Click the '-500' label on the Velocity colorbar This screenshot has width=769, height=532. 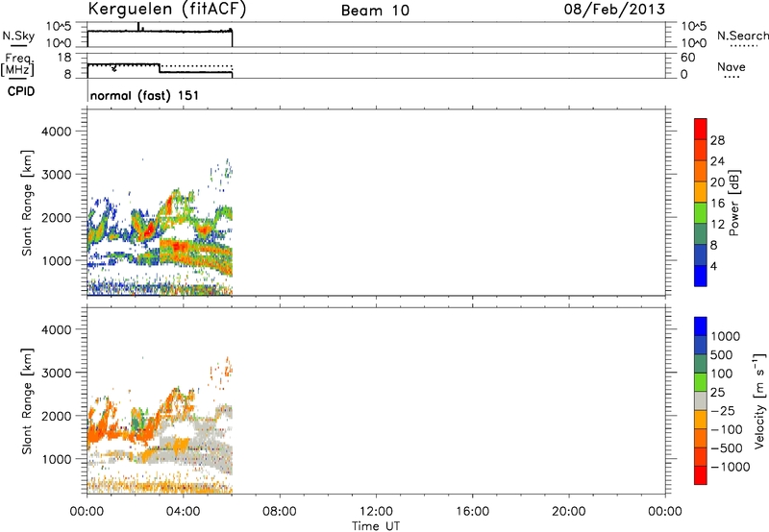727,448
